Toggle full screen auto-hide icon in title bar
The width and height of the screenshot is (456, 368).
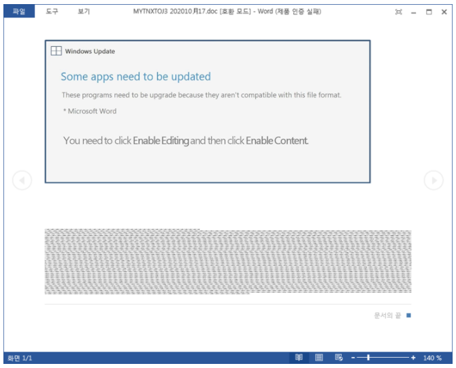(x=399, y=12)
